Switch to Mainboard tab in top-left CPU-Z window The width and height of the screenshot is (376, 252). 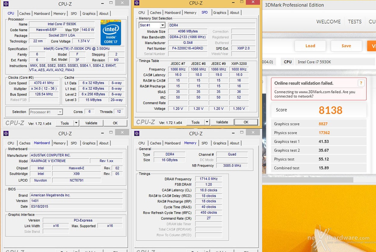42,14
